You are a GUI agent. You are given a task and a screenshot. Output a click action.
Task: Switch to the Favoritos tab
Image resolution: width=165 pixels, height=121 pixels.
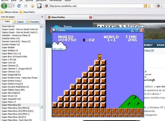point(33,22)
